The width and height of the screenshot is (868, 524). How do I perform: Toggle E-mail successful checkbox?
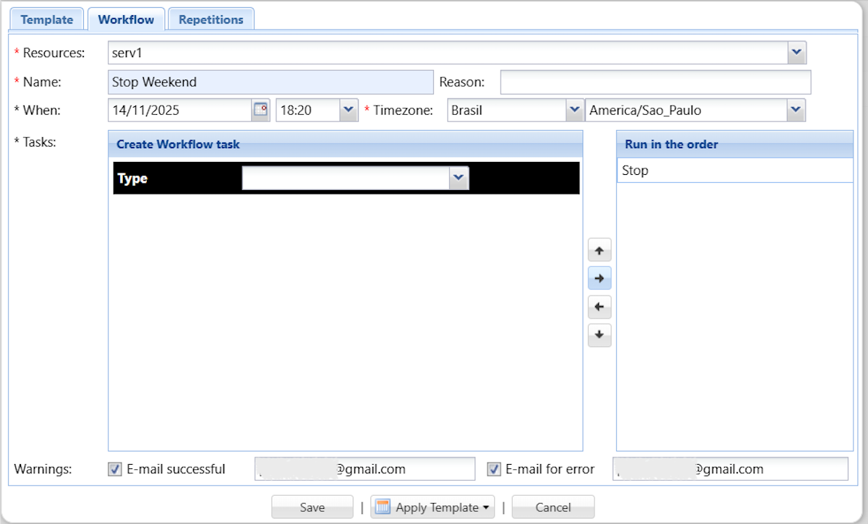(115, 469)
